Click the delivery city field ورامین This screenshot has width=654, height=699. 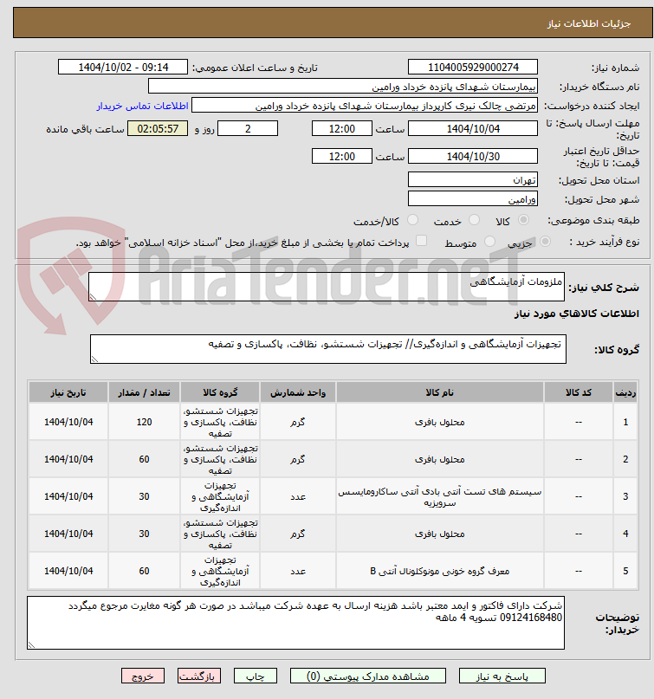click(x=473, y=199)
